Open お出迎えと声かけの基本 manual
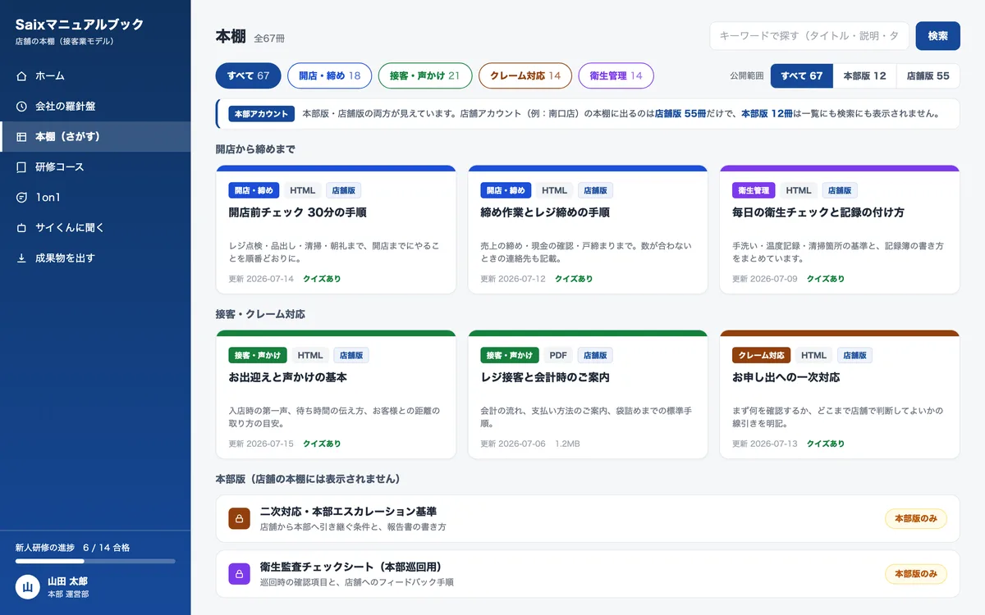Screen dimensions: 985x615 tap(336, 394)
